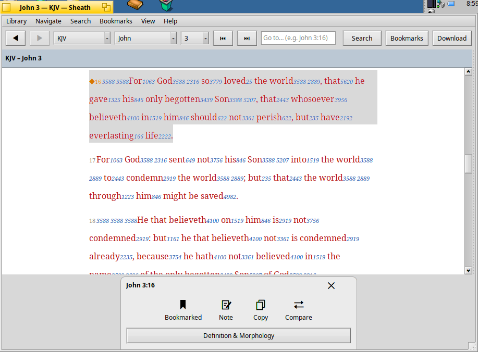
Task: Open the Help menu
Action: tap(170, 21)
